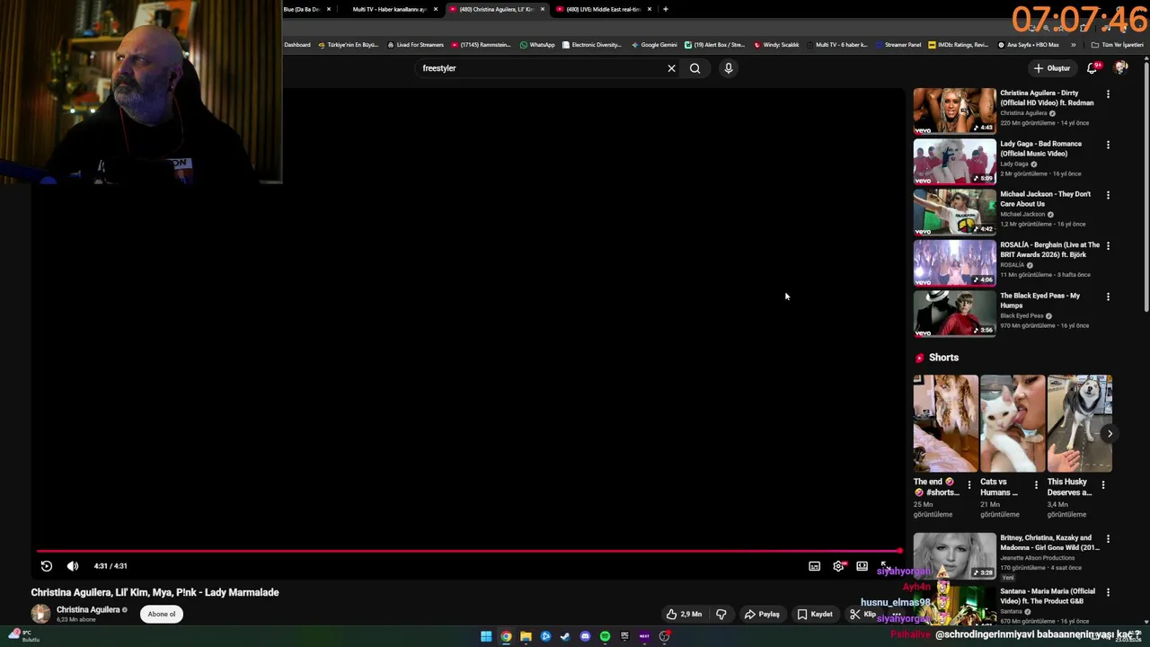Replay the video with the replay icon

pyautogui.click(x=47, y=566)
